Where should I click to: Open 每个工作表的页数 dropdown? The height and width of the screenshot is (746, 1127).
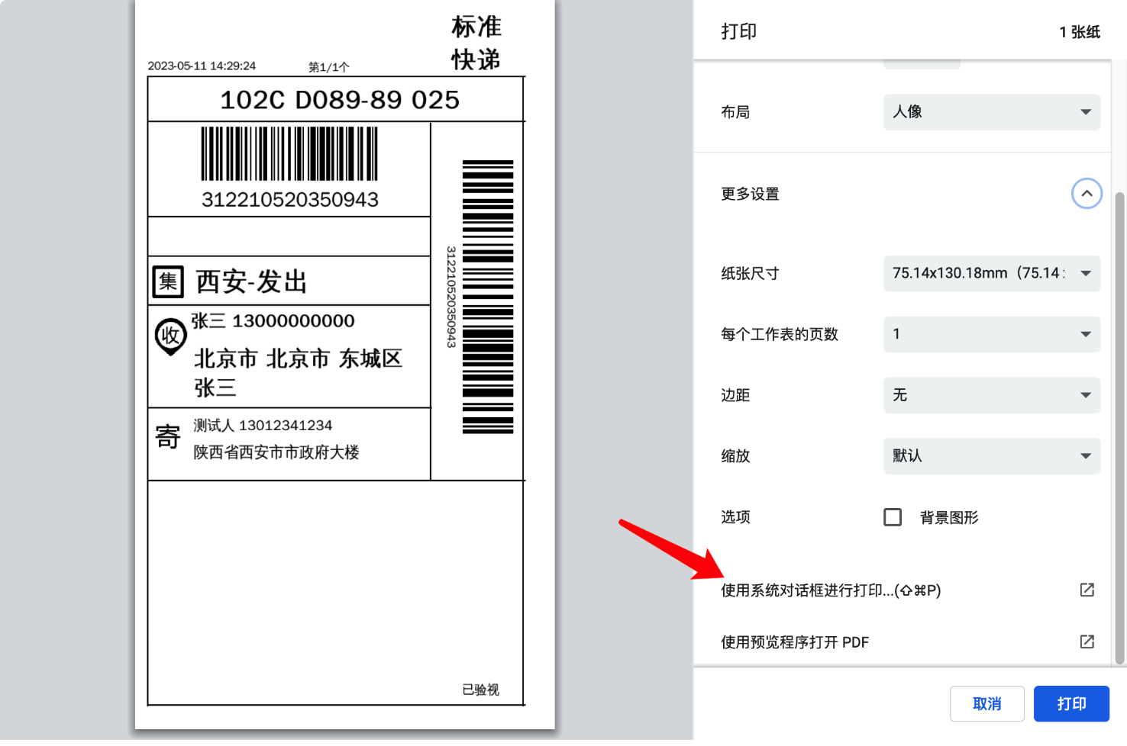pyautogui.click(x=992, y=334)
